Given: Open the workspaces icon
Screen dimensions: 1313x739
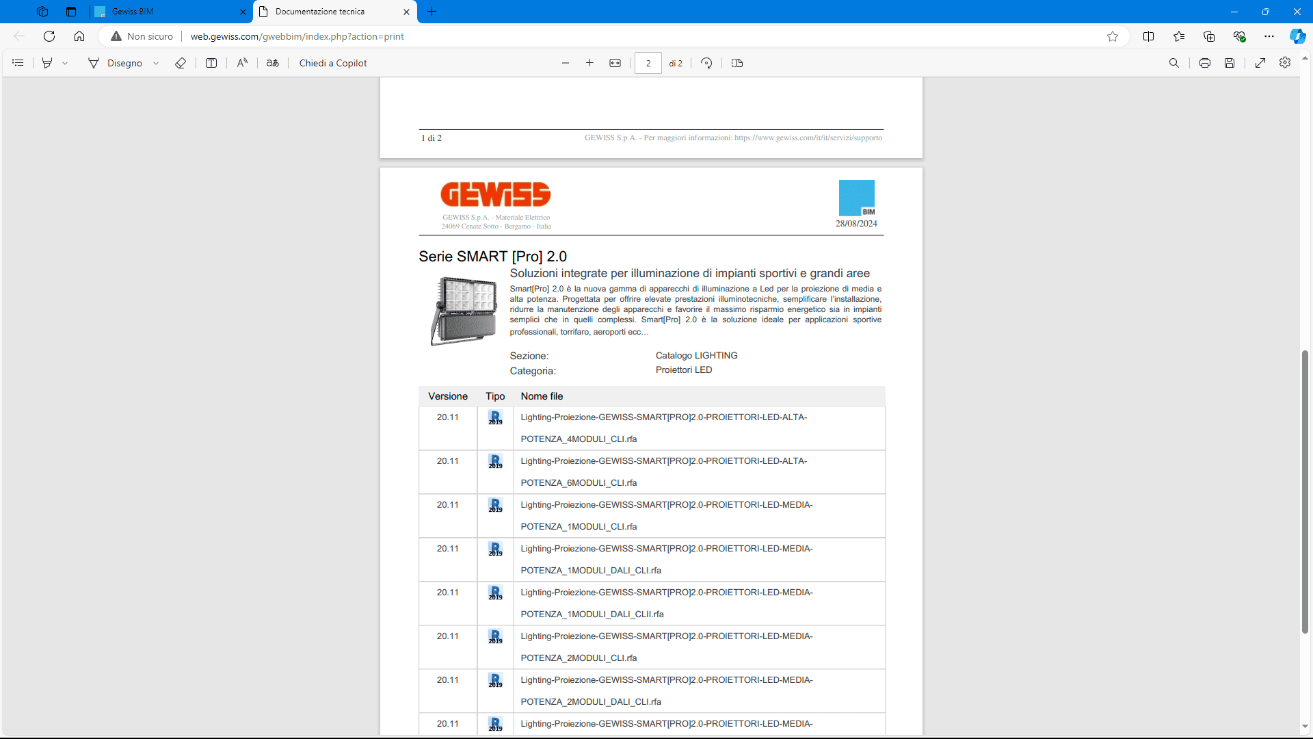Looking at the screenshot, I should [x=42, y=12].
